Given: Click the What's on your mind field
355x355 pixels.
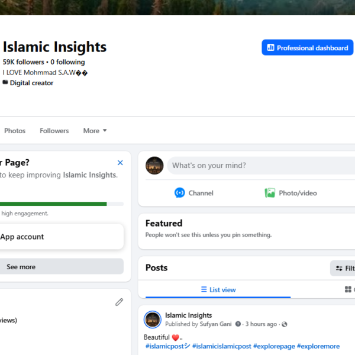Looking at the screenshot, I should tap(261, 166).
